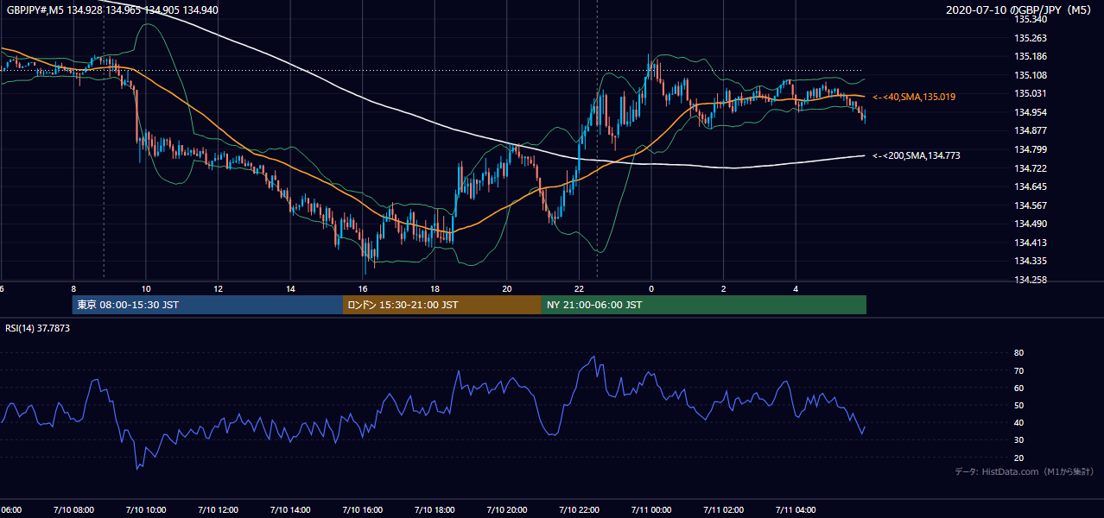Select the 東京 08:00-15:30 JST session bar
This screenshot has height=518, width=1104.
[x=207, y=305]
